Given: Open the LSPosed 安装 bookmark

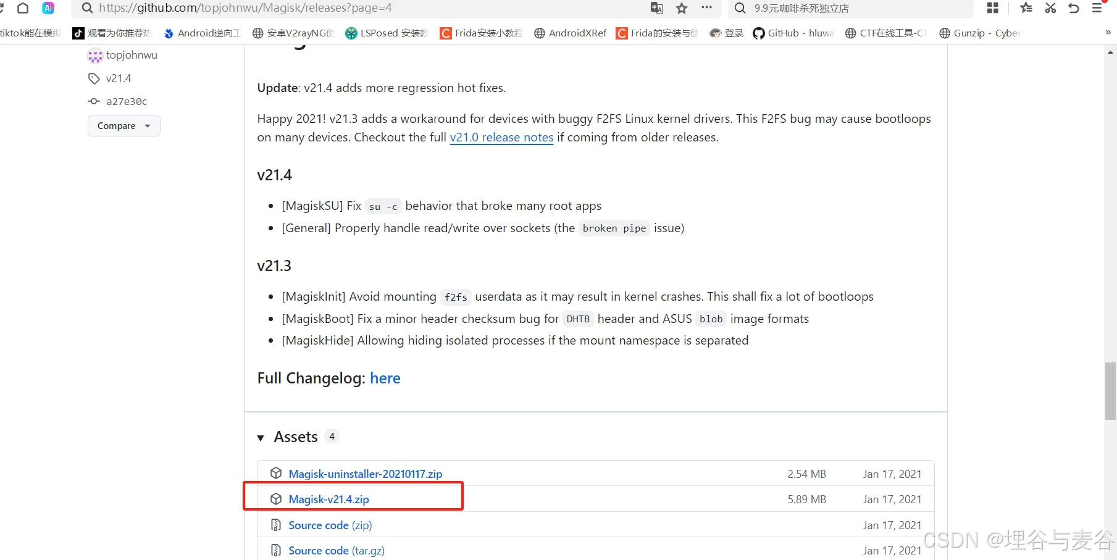Looking at the screenshot, I should [387, 33].
